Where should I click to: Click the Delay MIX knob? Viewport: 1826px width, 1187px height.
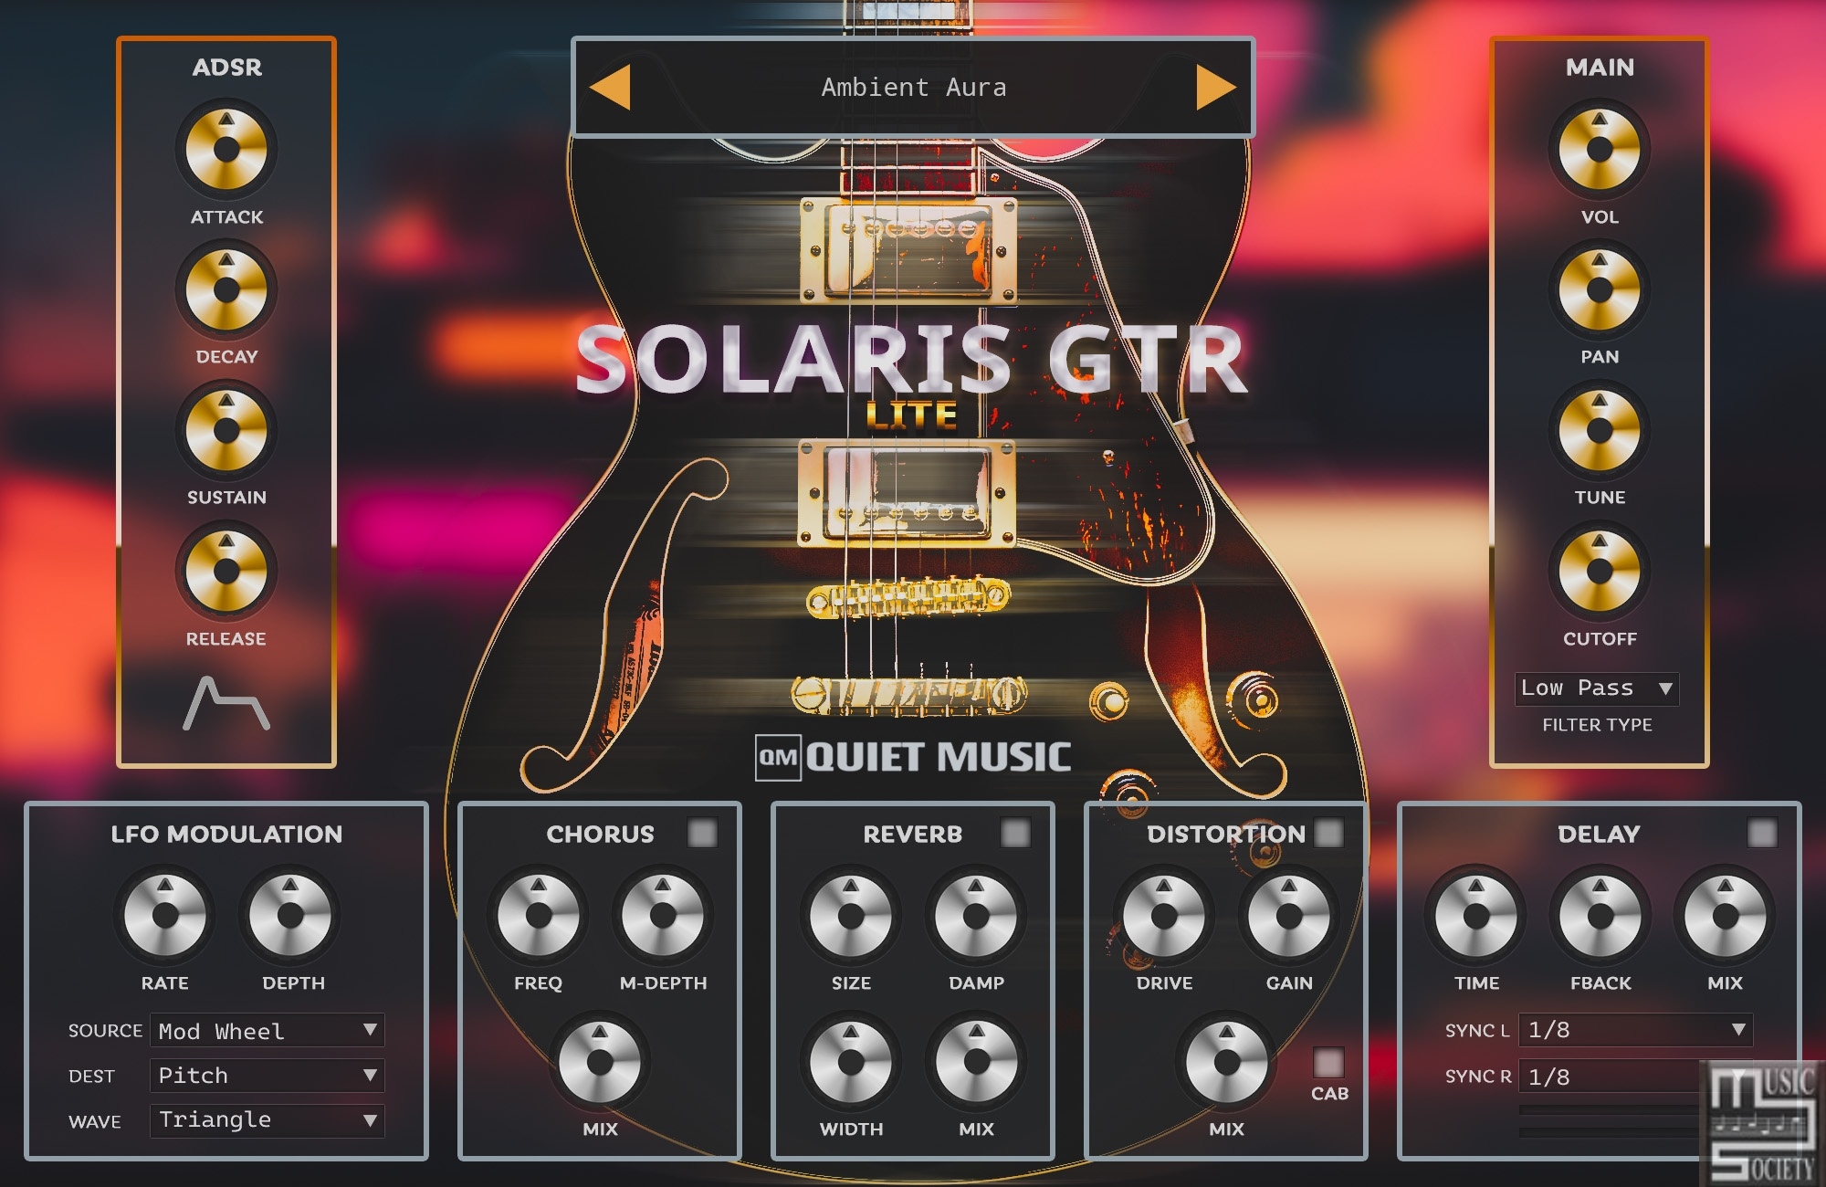point(1726,916)
